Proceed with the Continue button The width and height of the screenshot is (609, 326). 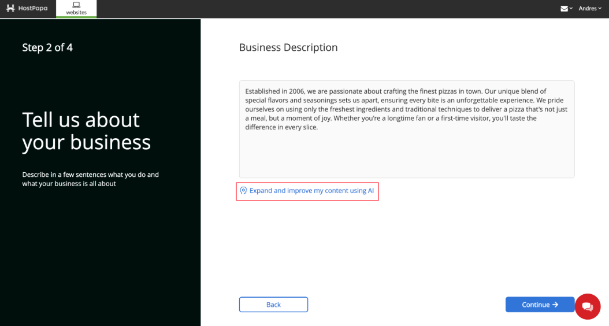540,305
